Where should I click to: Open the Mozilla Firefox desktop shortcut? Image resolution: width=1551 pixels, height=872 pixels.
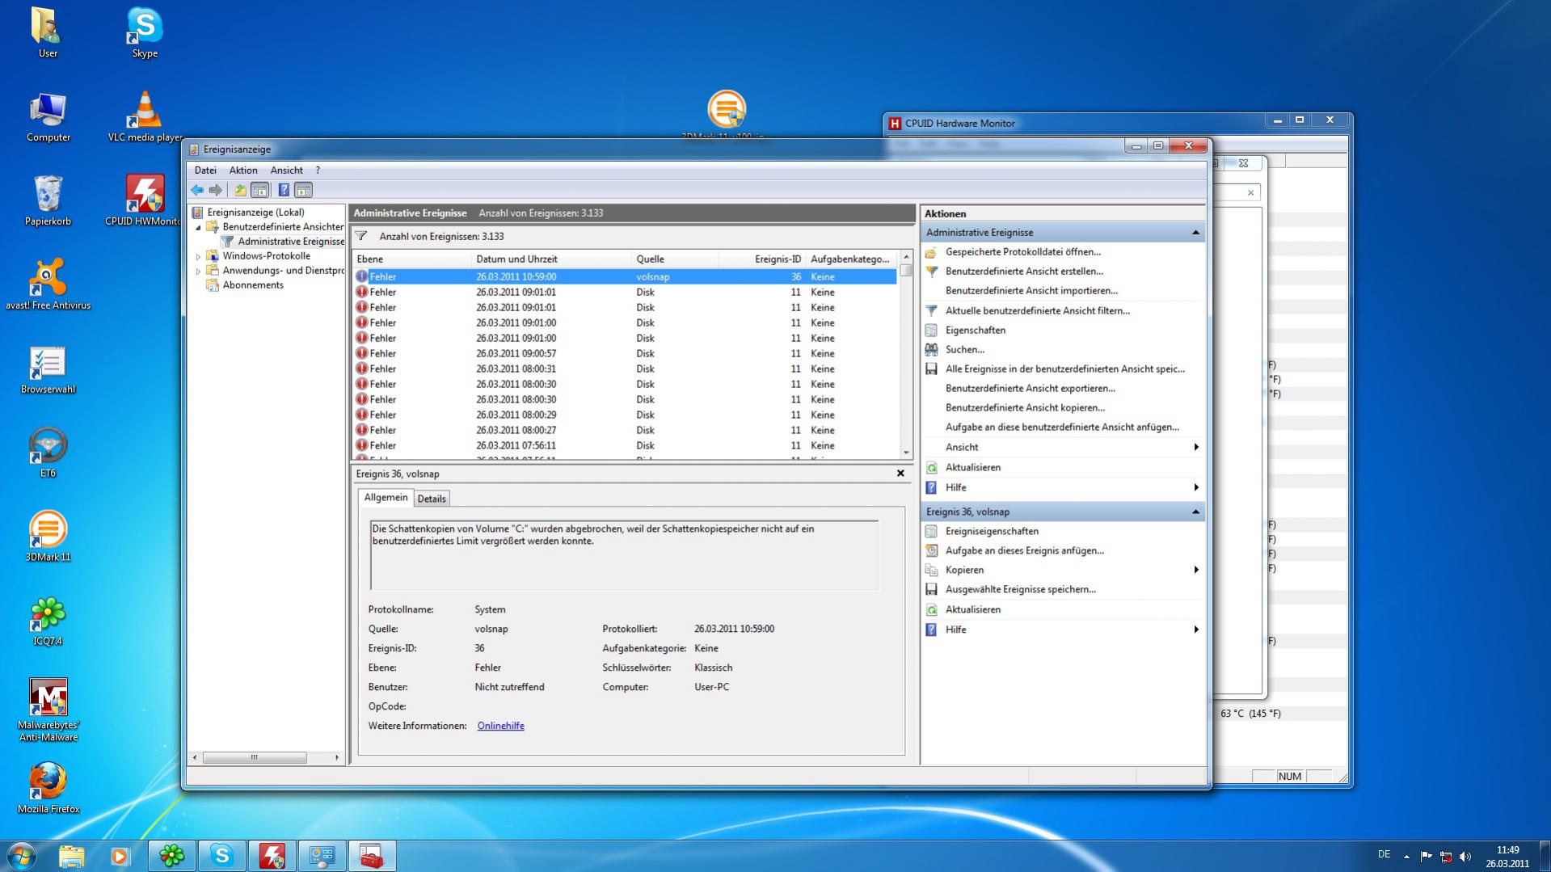pos(48,788)
